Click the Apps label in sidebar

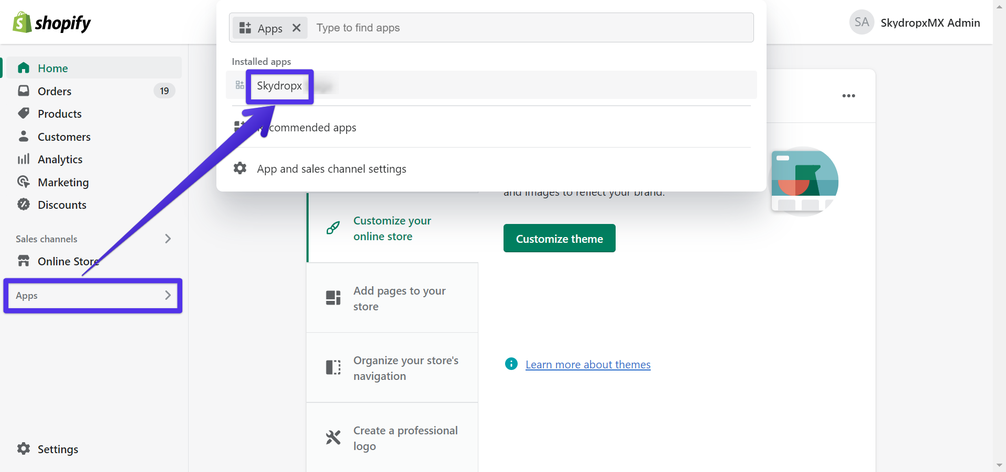pyautogui.click(x=27, y=296)
